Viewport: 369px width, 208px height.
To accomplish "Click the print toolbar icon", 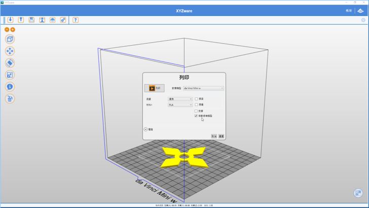I will click(x=42, y=20).
